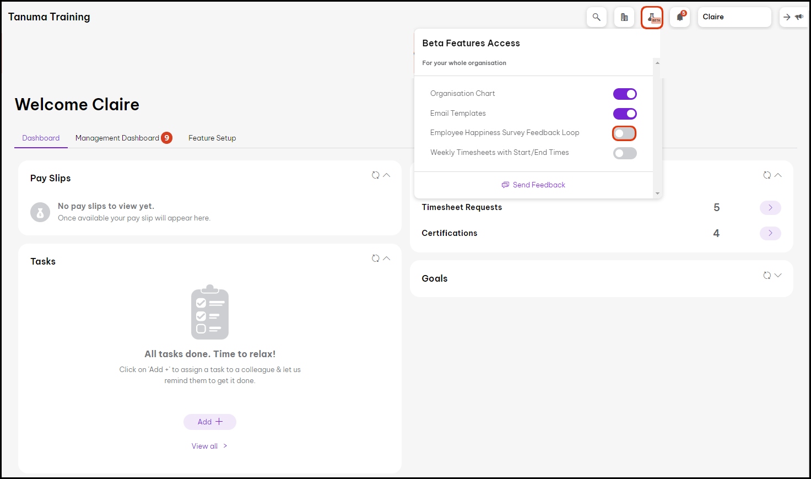This screenshot has width=811, height=479.
Task: Click the Add task button
Action: (x=210, y=422)
